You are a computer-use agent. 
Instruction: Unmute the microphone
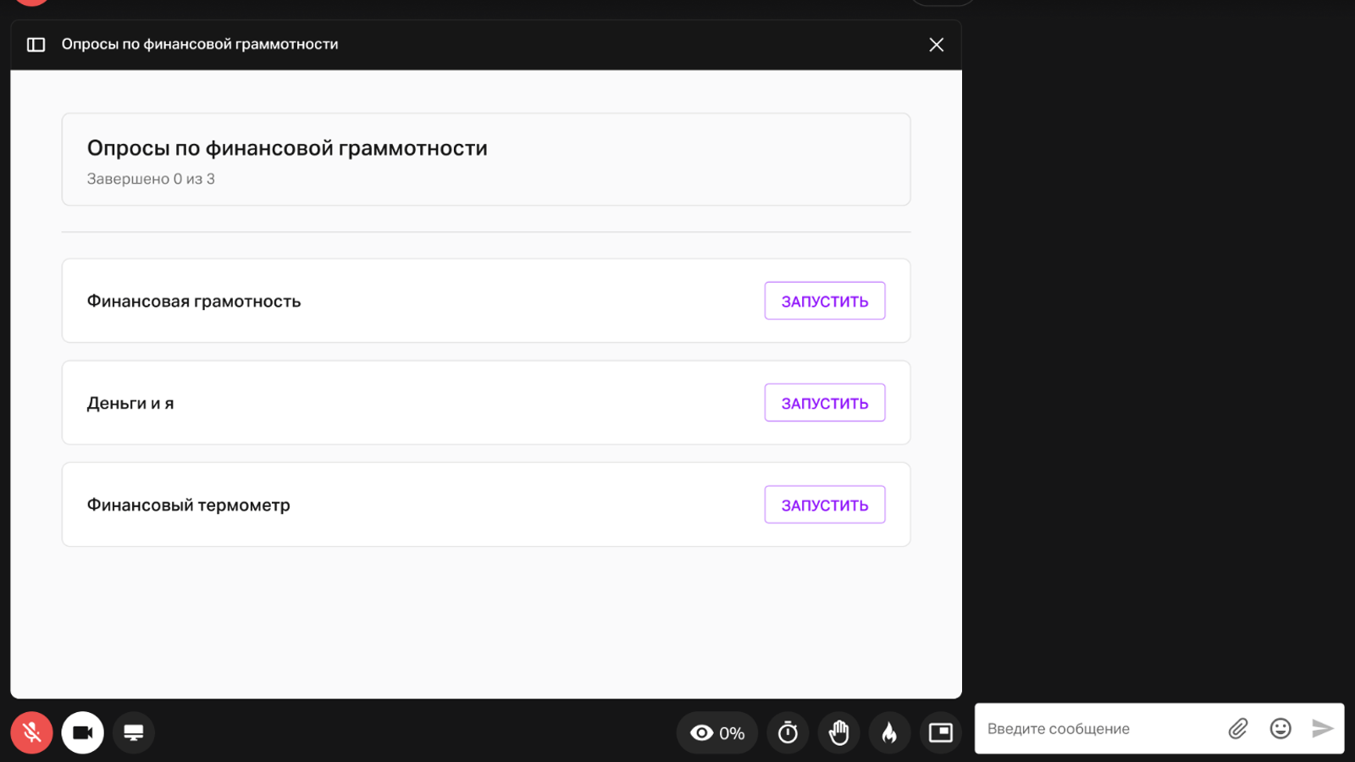click(32, 732)
